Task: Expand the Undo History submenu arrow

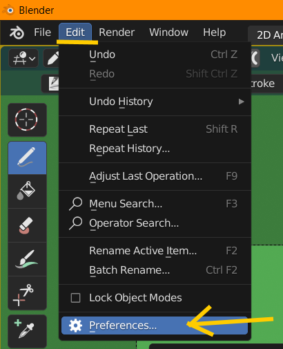Action: point(241,102)
